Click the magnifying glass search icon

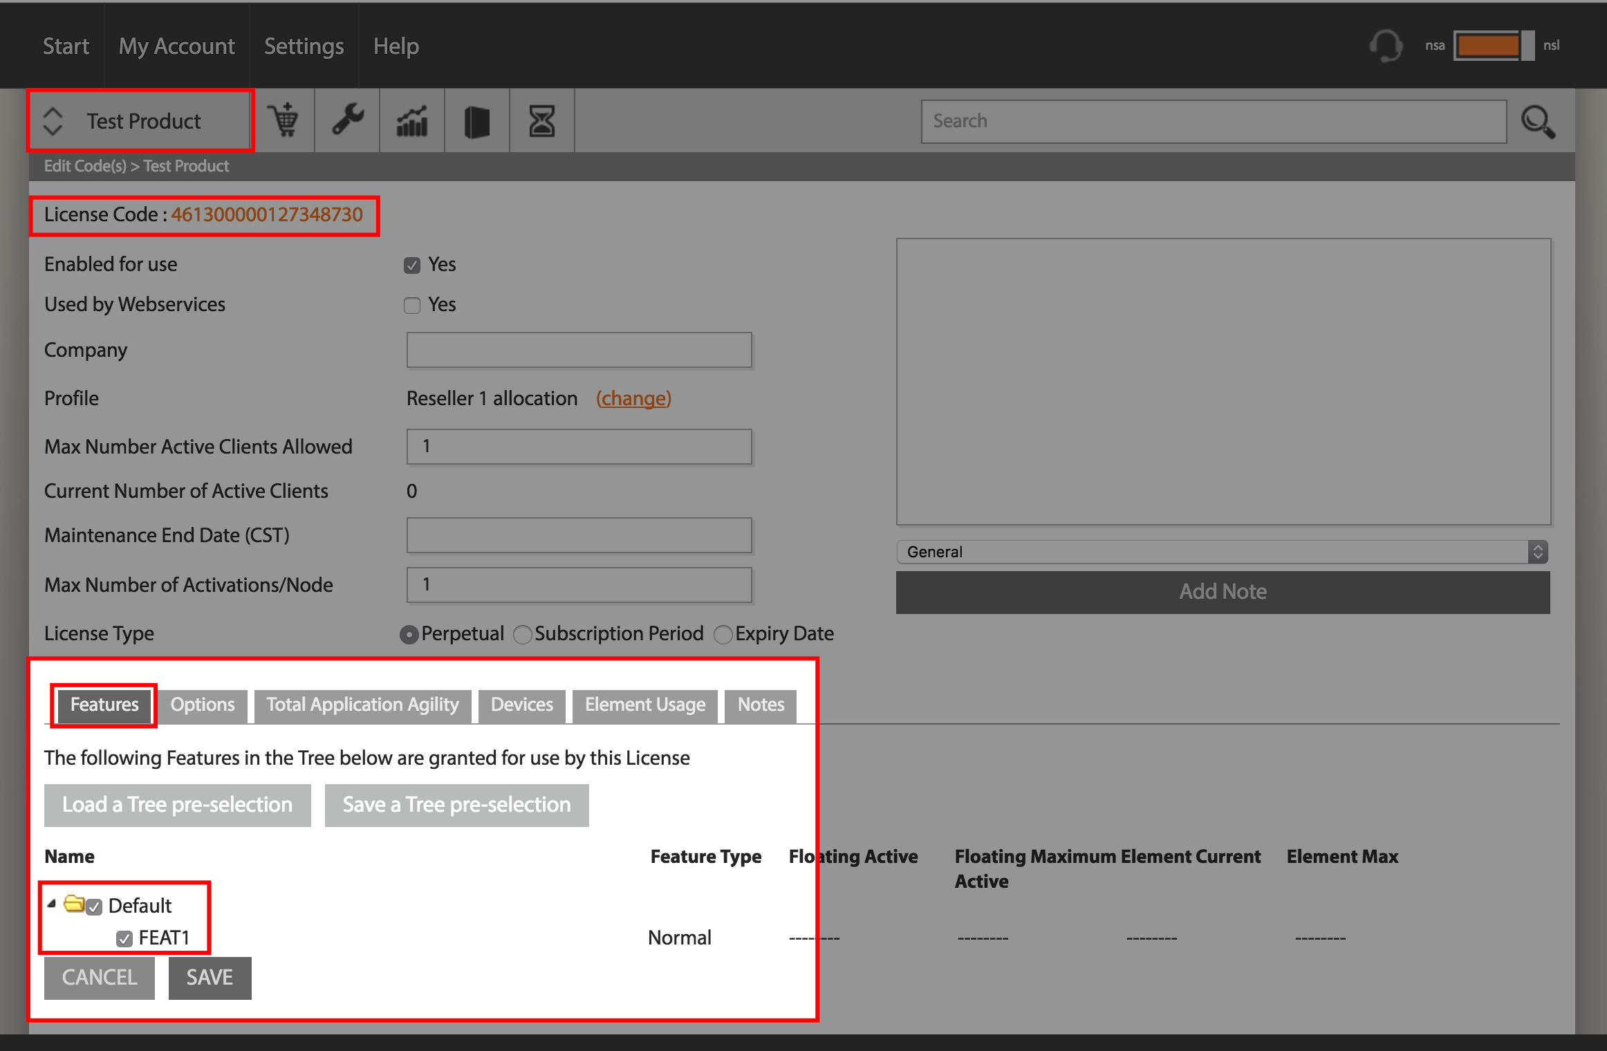[x=1538, y=122]
